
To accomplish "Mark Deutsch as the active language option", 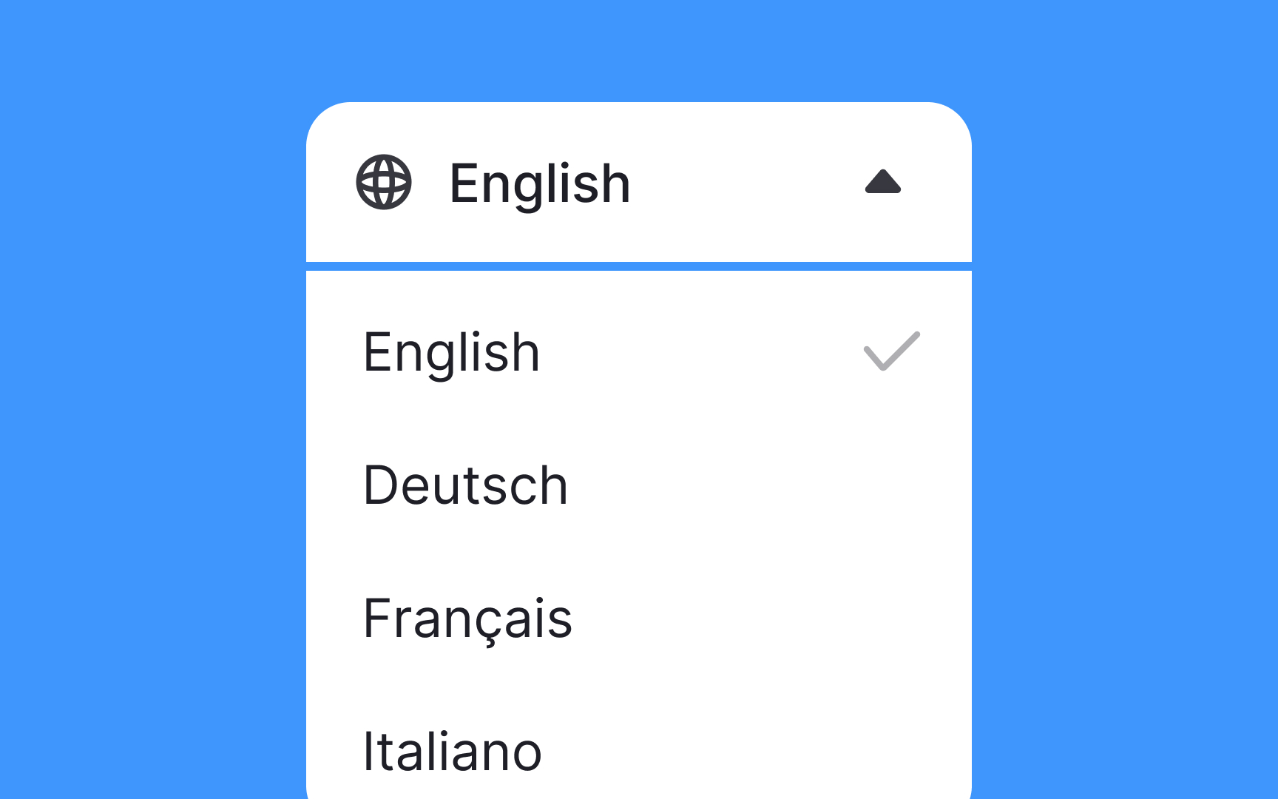I will pos(465,485).
